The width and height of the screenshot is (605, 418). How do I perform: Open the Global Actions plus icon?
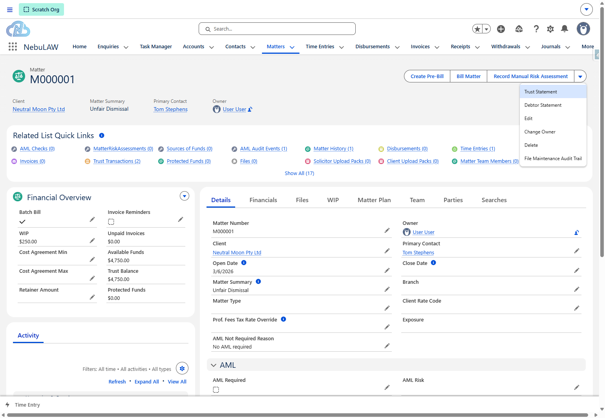coord(501,29)
